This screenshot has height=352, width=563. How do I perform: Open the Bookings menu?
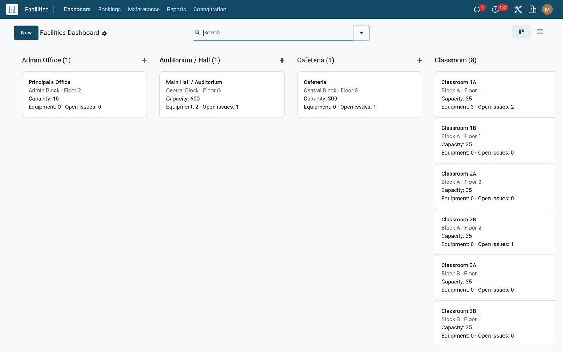pyautogui.click(x=109, y=9)
